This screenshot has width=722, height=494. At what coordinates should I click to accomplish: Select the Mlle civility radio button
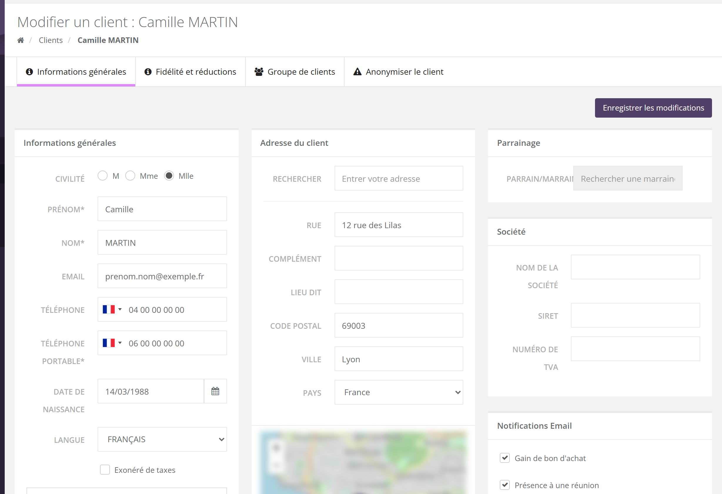[169, 176]
